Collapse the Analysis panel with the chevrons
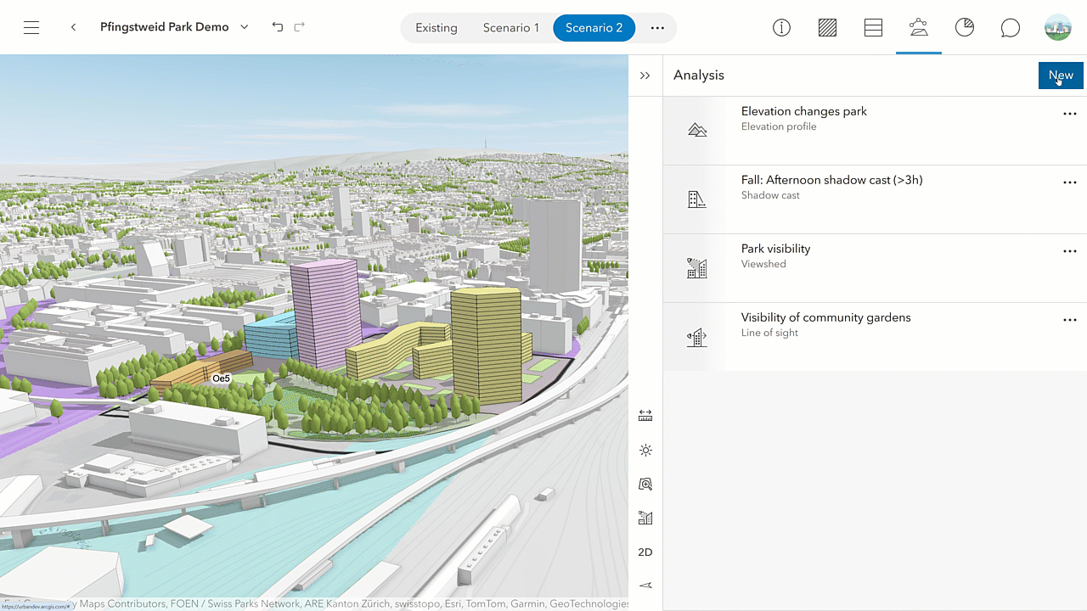Image resolution: width=1087 pixels, height=611 pixels. (x=645, y=75)
